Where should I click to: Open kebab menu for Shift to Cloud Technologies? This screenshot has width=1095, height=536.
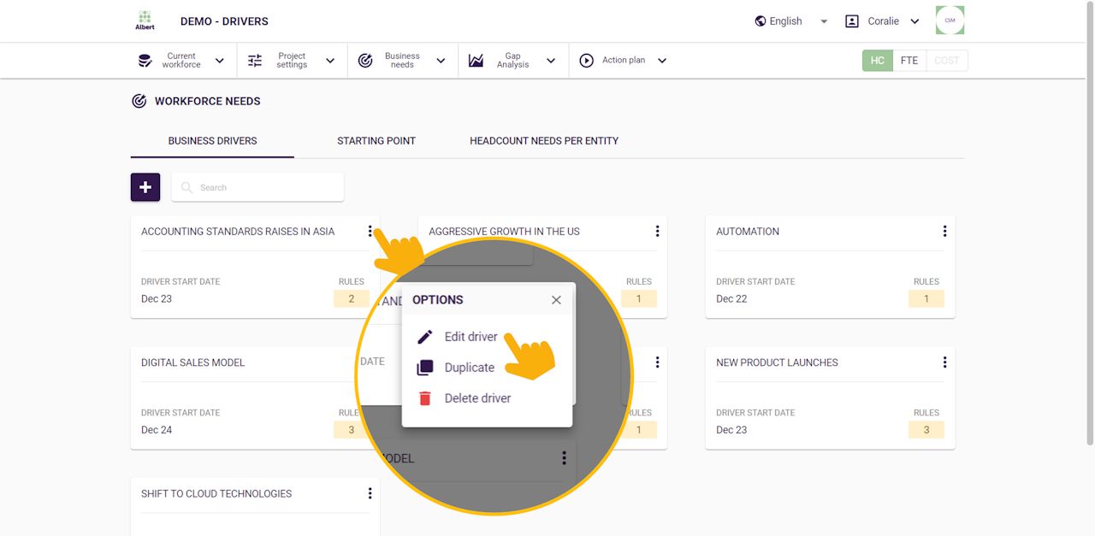pos(370,493)
